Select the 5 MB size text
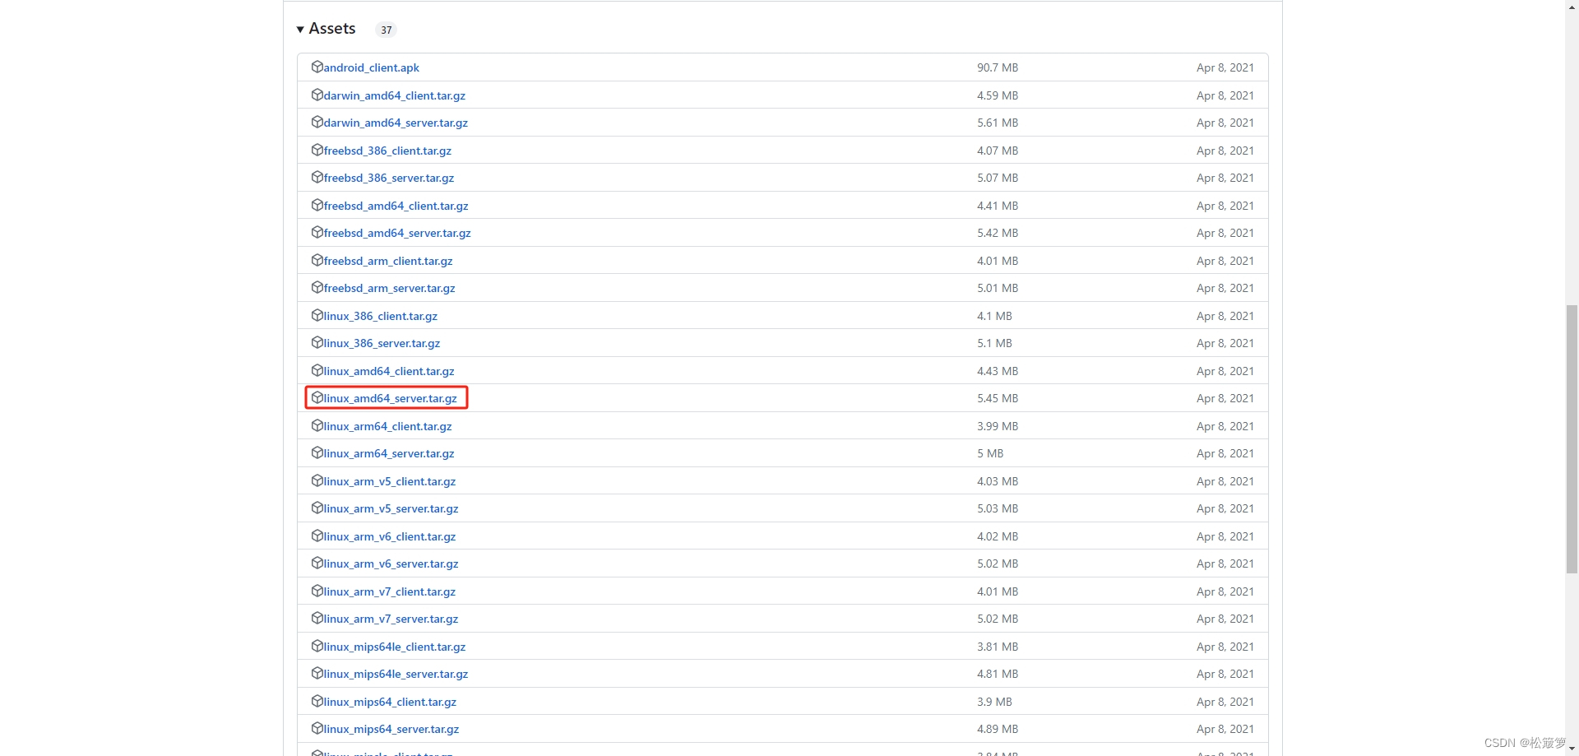This screenshot has width=1579, height=756. (990, 453)
